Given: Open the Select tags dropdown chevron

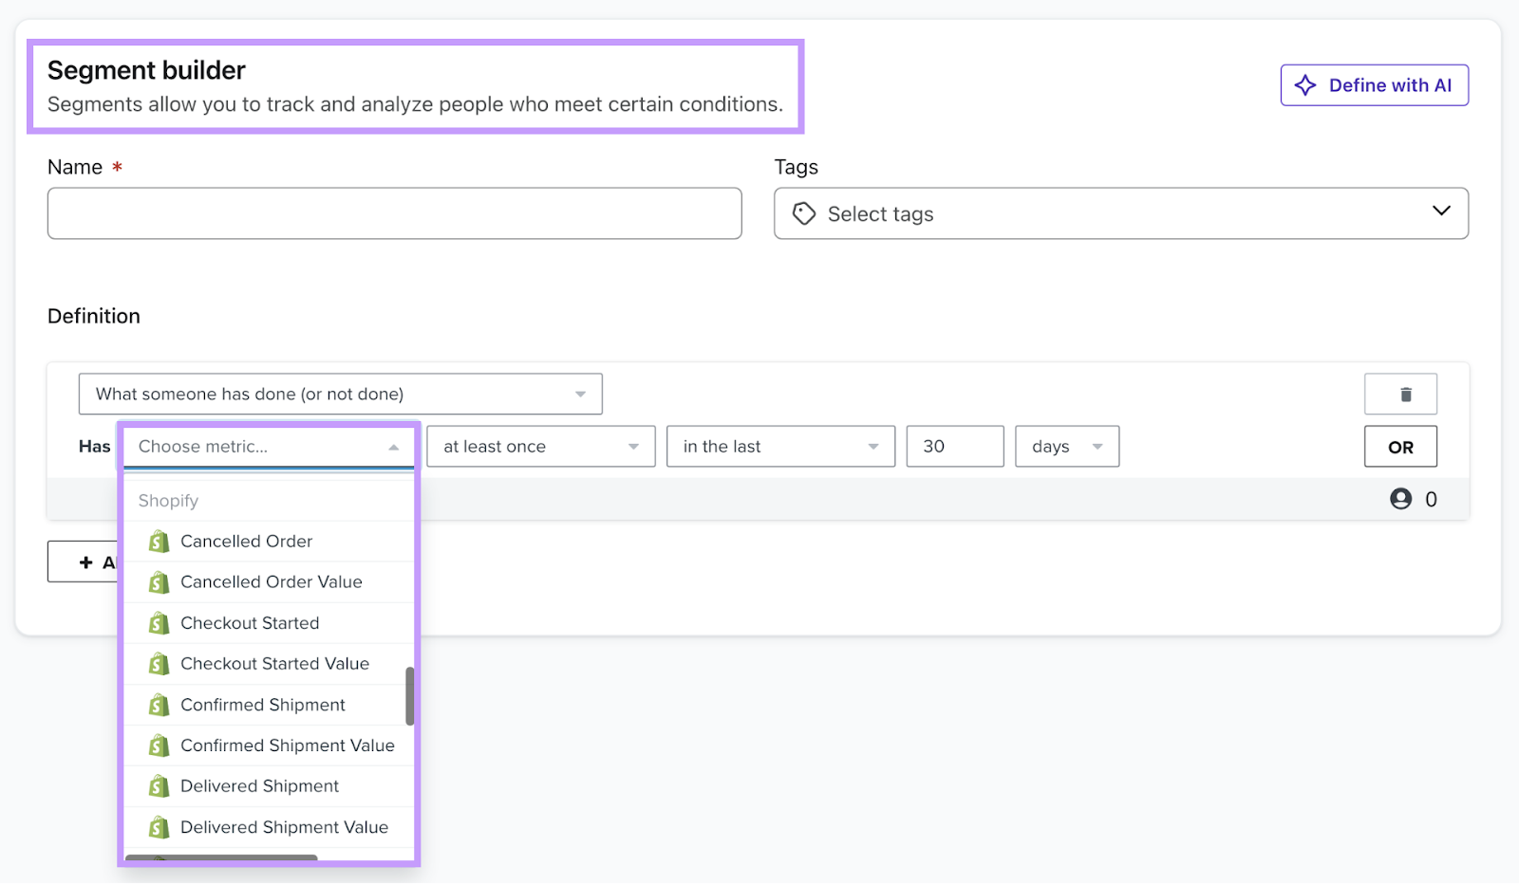Looking at the screenshot, I should [x=1441, y=212].
